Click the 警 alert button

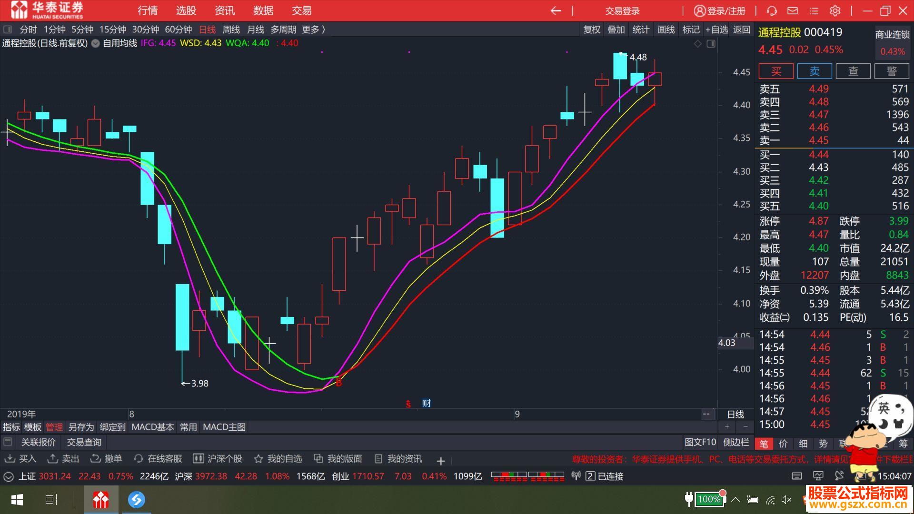click(x=892, y=71)
